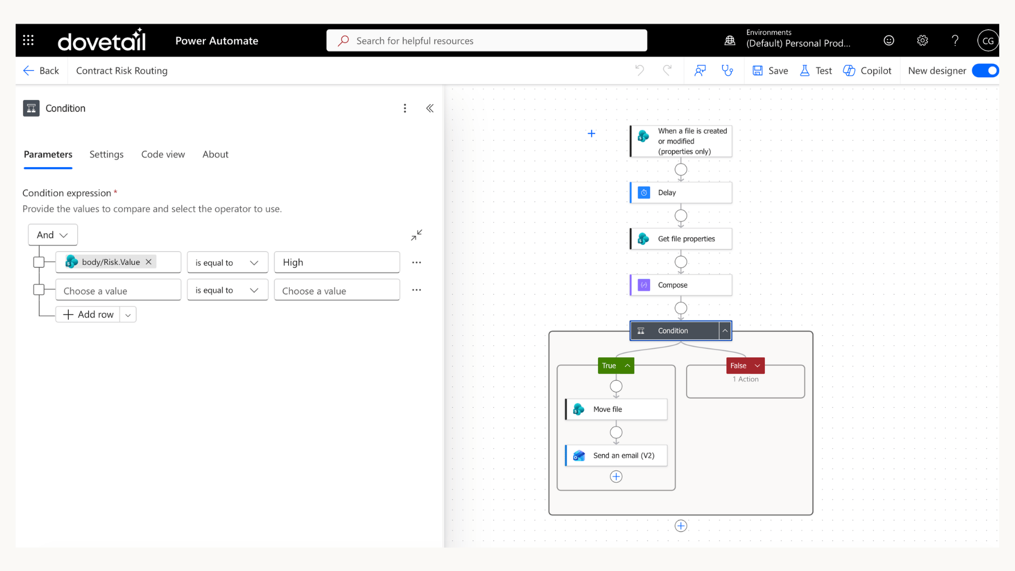Open the help question mark icon
The image size is (1015, 571).
tap(955, 40)
